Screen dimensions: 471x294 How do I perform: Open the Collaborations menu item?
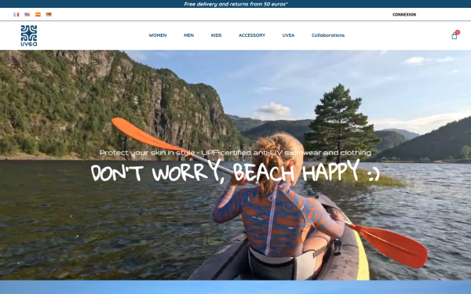pyautogui.click(x=328, y=35)
